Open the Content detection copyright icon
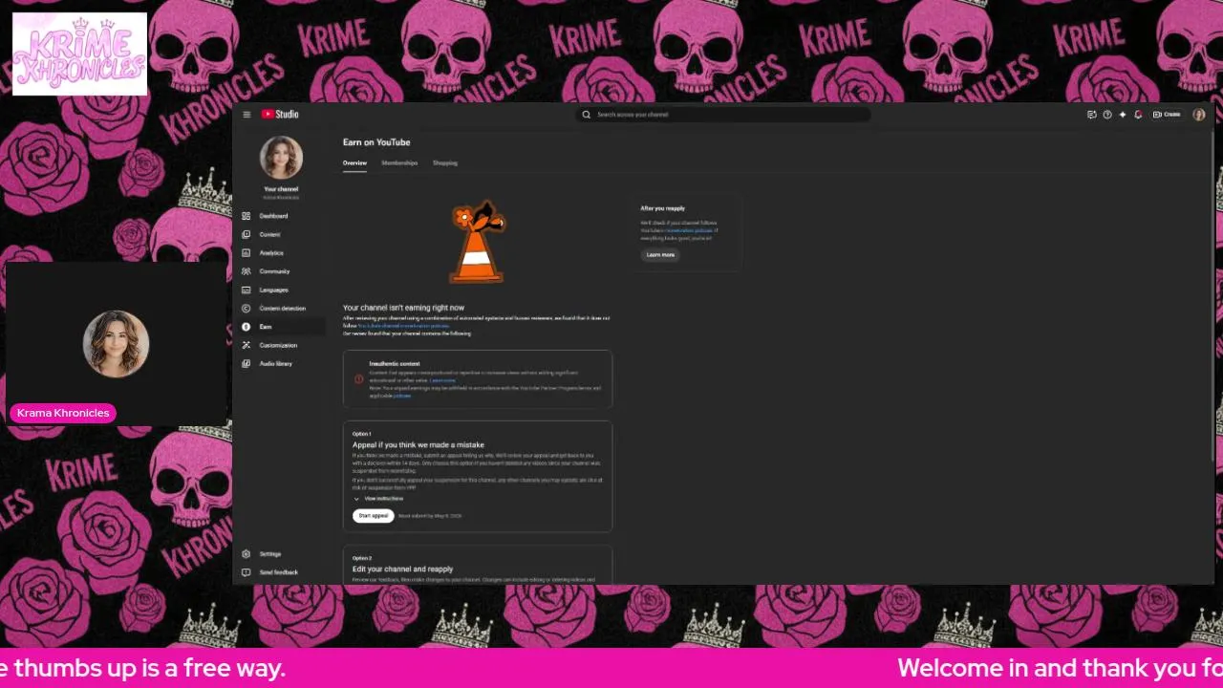Viewport: 1223px width, 688px height. (x=247, y=309)
